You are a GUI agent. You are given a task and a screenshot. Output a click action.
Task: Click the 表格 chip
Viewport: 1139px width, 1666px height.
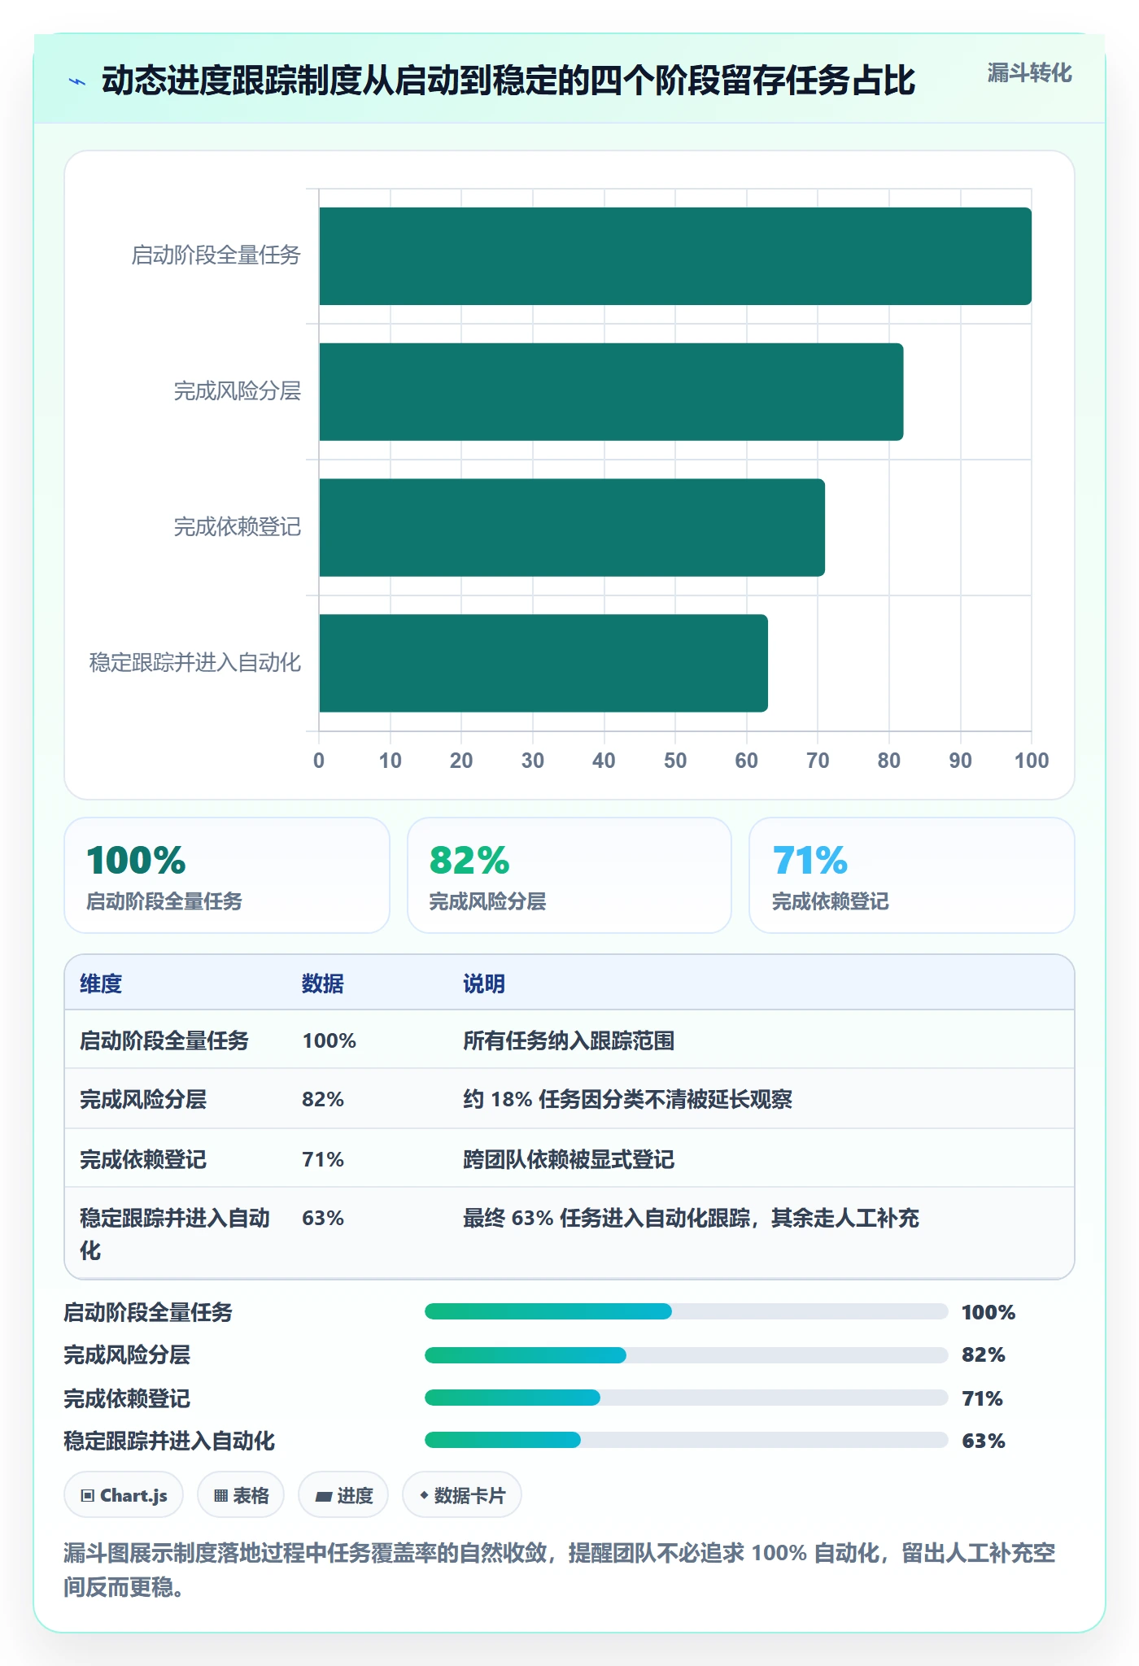pyautogui.click(x=241, y=1495)
